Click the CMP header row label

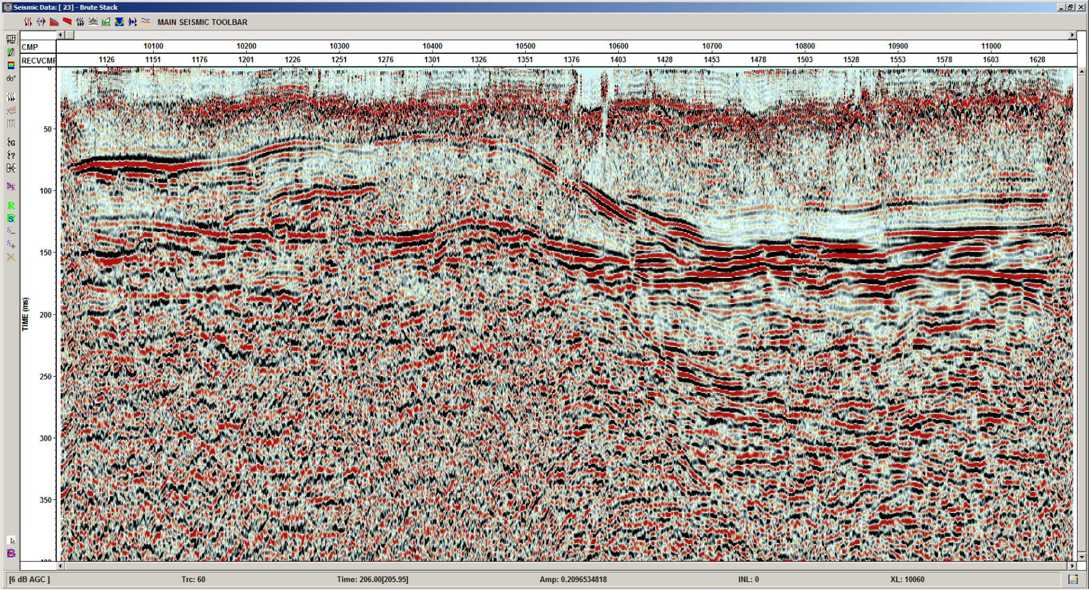(30, 47)
